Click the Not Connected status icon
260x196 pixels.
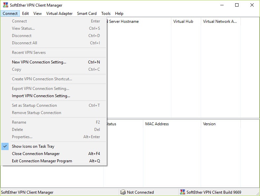point(123,192)
